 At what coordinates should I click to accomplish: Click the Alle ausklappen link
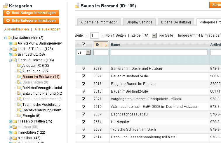(x=47, y=29)
